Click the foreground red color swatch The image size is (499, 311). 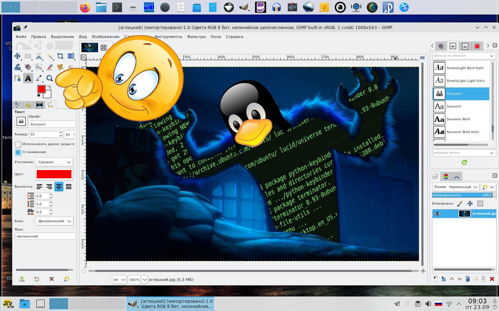[x=41, y=89]
